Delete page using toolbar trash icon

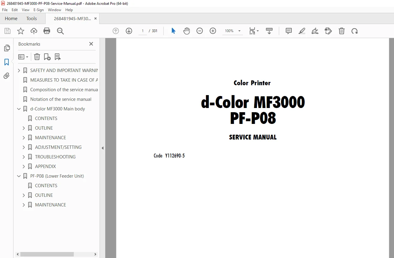[x=342, y=31]
